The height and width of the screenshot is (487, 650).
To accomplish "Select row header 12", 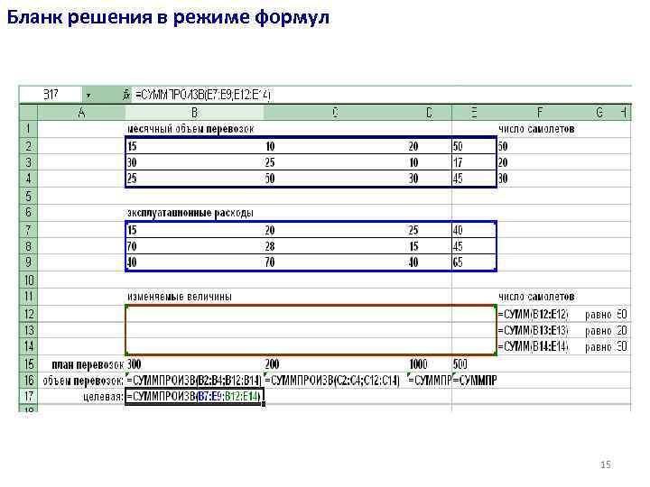I will click(29, 314).
